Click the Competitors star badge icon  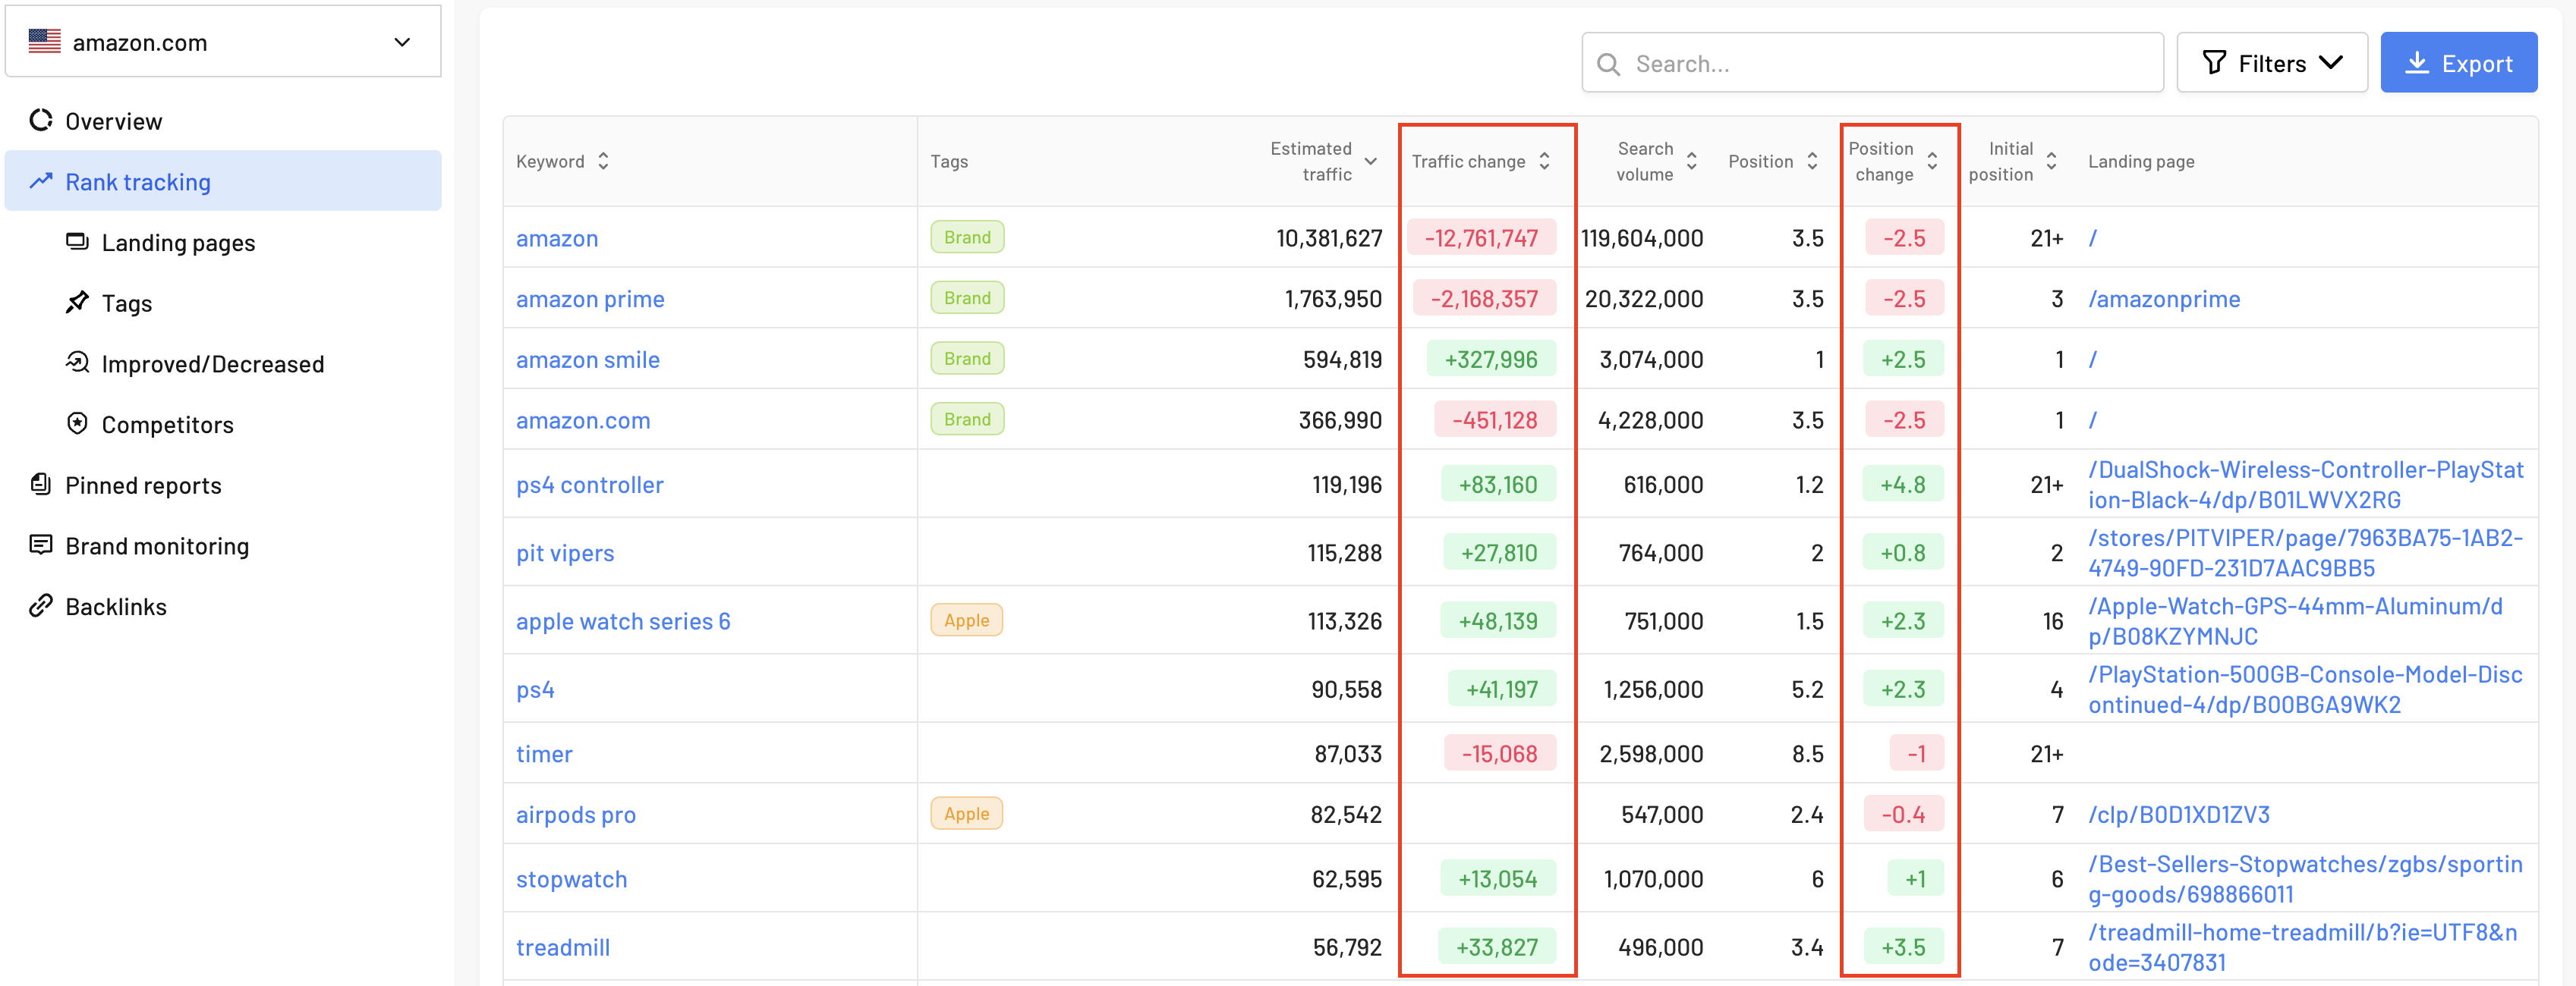(77, 422)
